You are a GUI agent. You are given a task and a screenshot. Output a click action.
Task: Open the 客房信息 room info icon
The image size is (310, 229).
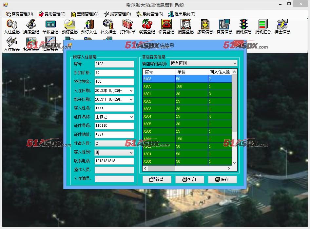click(224, 26)
